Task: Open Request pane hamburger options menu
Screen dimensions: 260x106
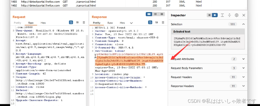Action: pyautogui.click(x=84, y=22)
